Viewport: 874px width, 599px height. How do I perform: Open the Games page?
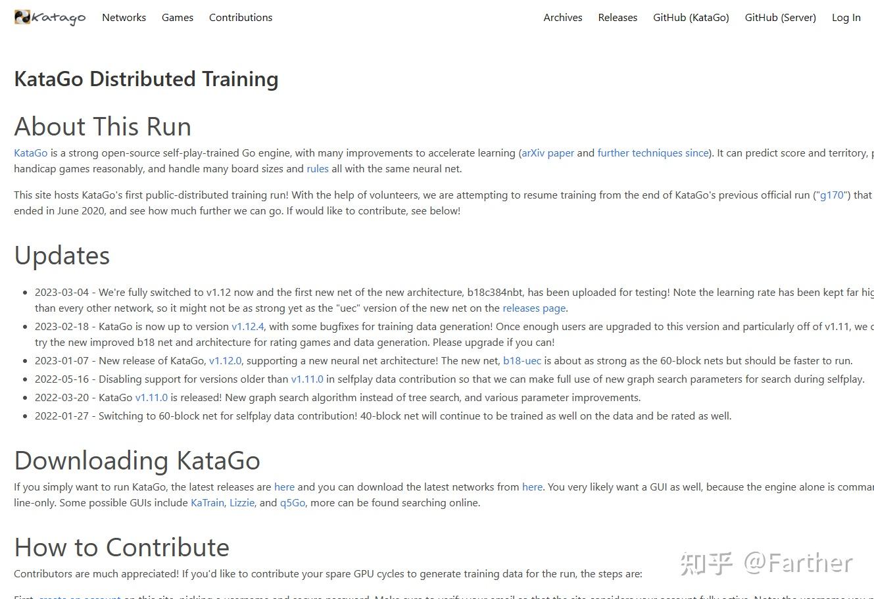(x=177, y=18)
